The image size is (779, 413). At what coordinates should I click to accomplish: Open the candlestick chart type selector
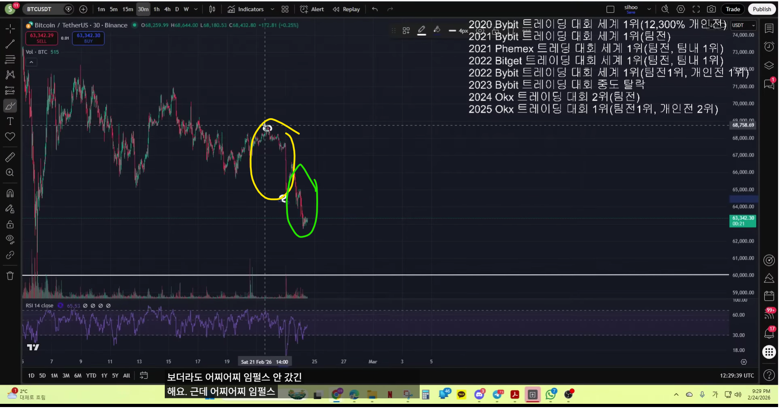point(212,9)
